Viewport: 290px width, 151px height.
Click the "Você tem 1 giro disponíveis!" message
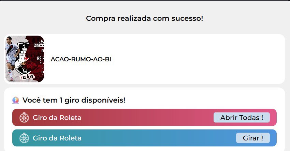click(74, 100)
